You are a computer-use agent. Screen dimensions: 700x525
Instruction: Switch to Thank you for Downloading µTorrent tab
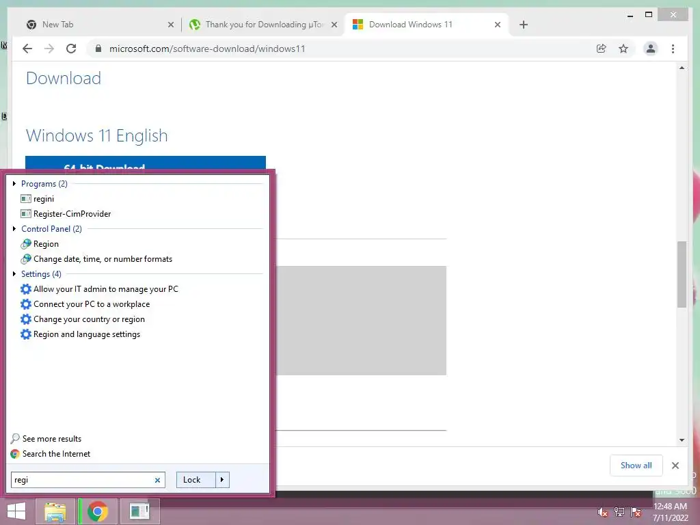click(x=263, y=25)
